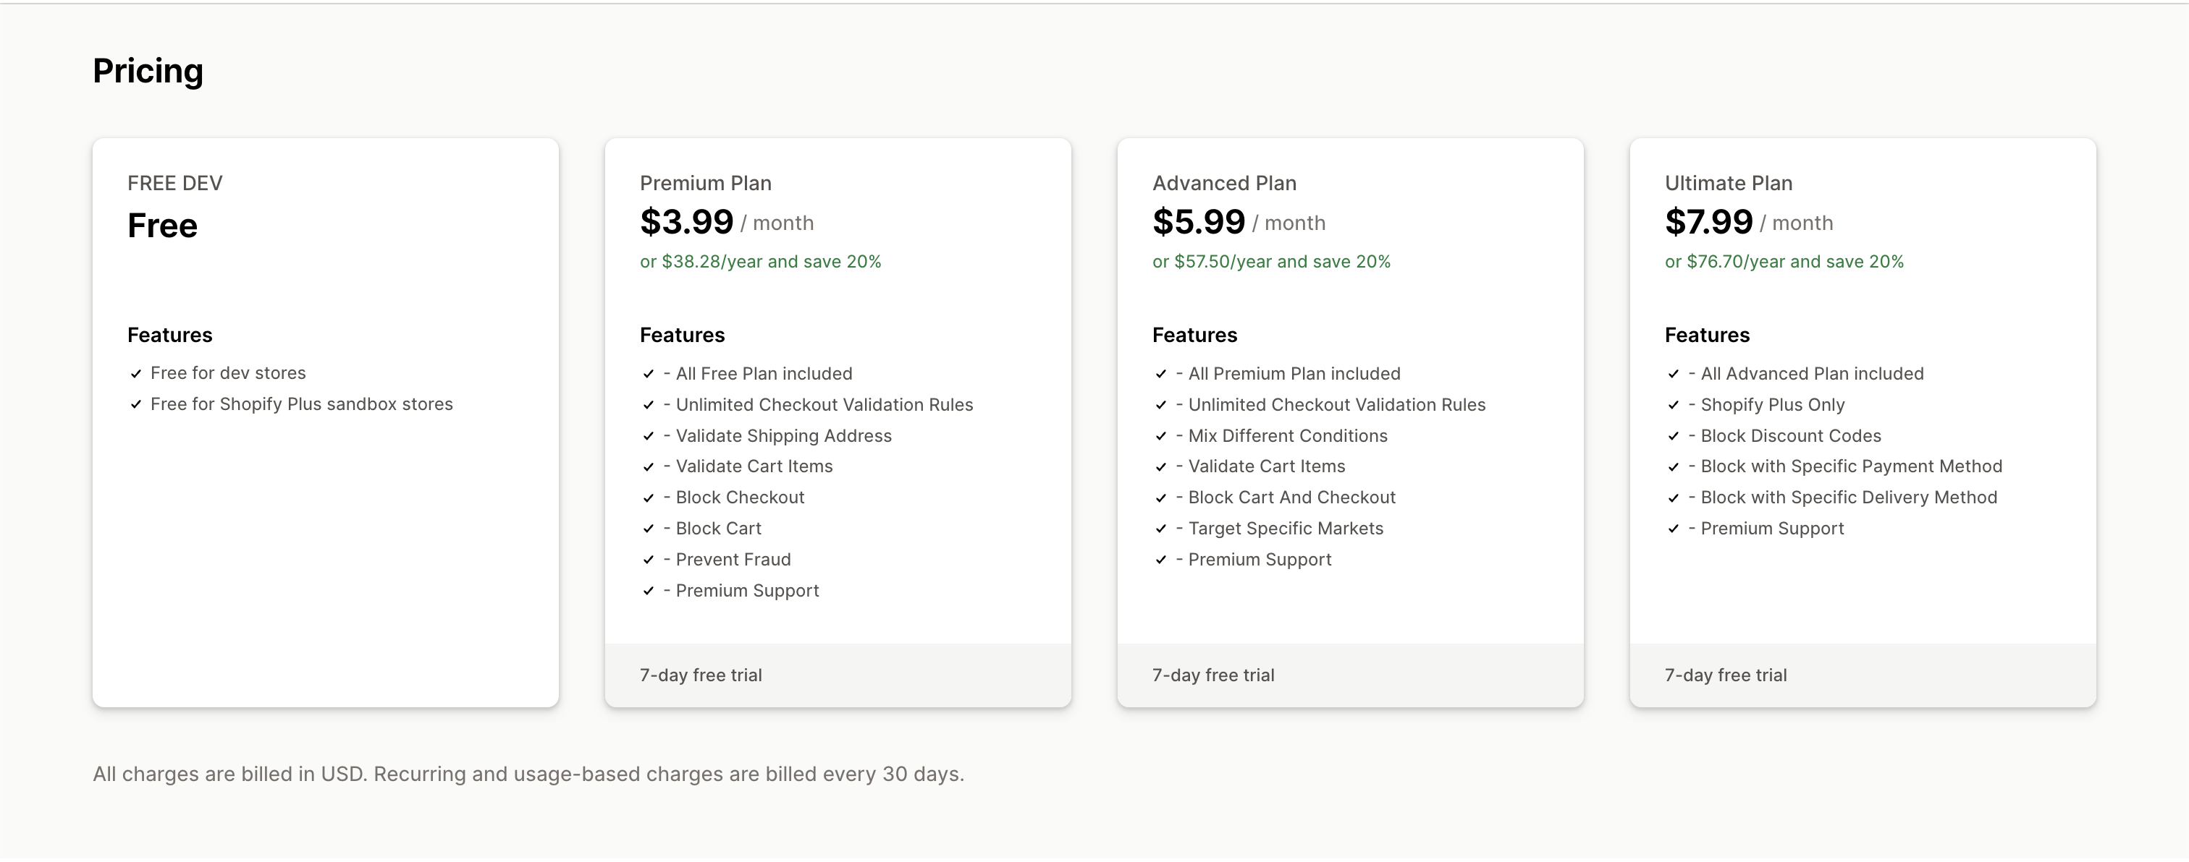The image size is (2189, 862).
Task: Click checkmark beside Target Specific Markets
Action: click(x=1161, y=529)
